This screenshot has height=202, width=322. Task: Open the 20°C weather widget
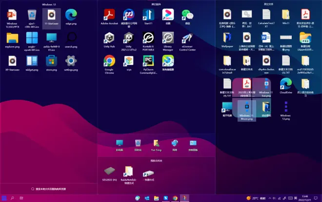pyautogui.click(x=256, y=198)
